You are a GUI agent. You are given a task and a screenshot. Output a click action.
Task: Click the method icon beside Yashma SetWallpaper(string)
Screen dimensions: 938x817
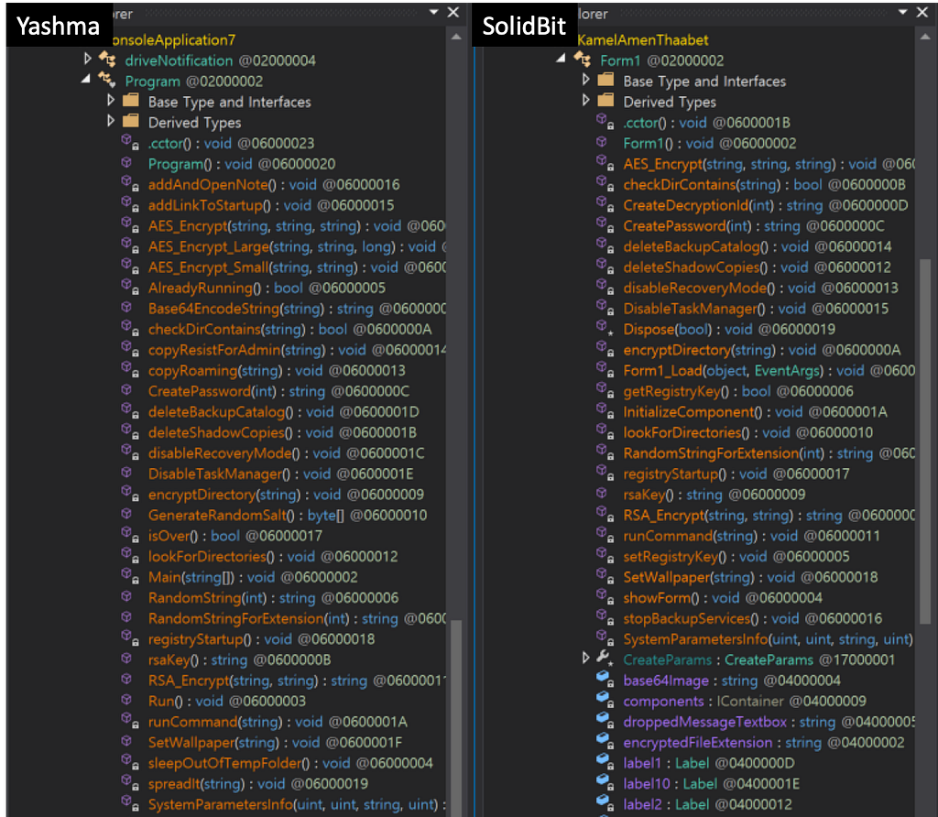(126, 741)
